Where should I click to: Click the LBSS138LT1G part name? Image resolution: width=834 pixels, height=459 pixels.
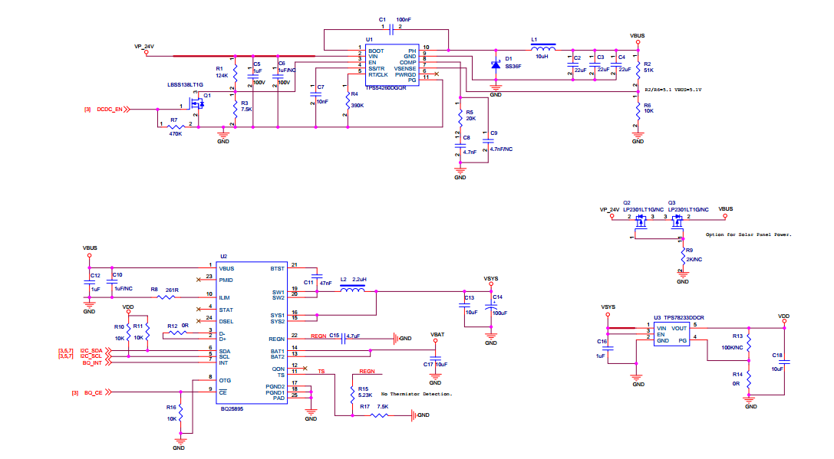(185, 85)
